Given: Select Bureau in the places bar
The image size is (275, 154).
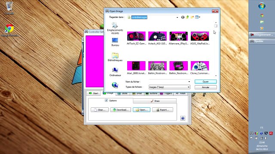Looking at the screenshot, I should [x=115, y=42].
